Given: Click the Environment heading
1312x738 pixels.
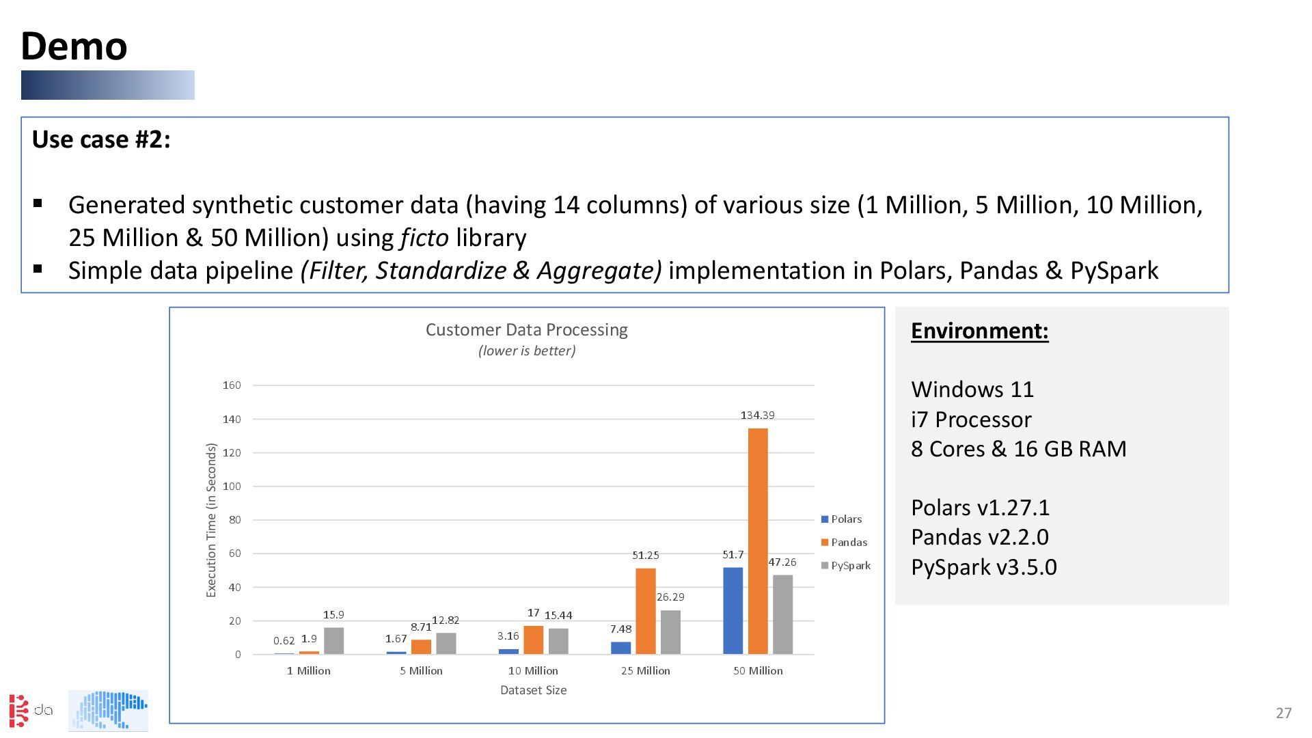Looking at the screenshot, I should (979, 331).
